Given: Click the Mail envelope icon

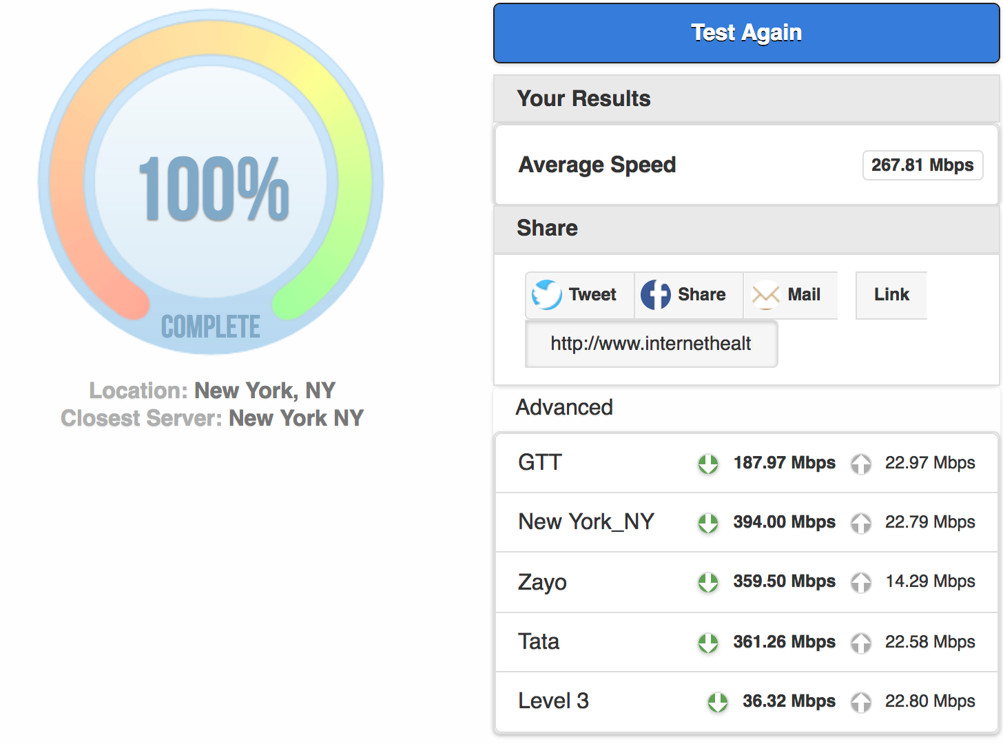Looking at the screenshot, I should 765,295.
